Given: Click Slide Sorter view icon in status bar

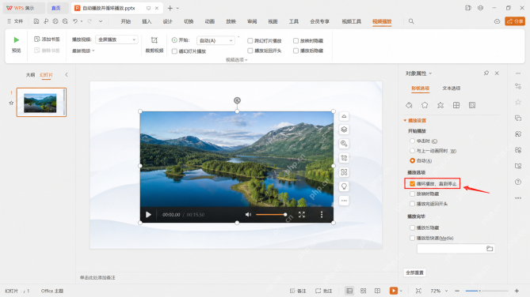Looking at the screenshot, I should 363,291.
